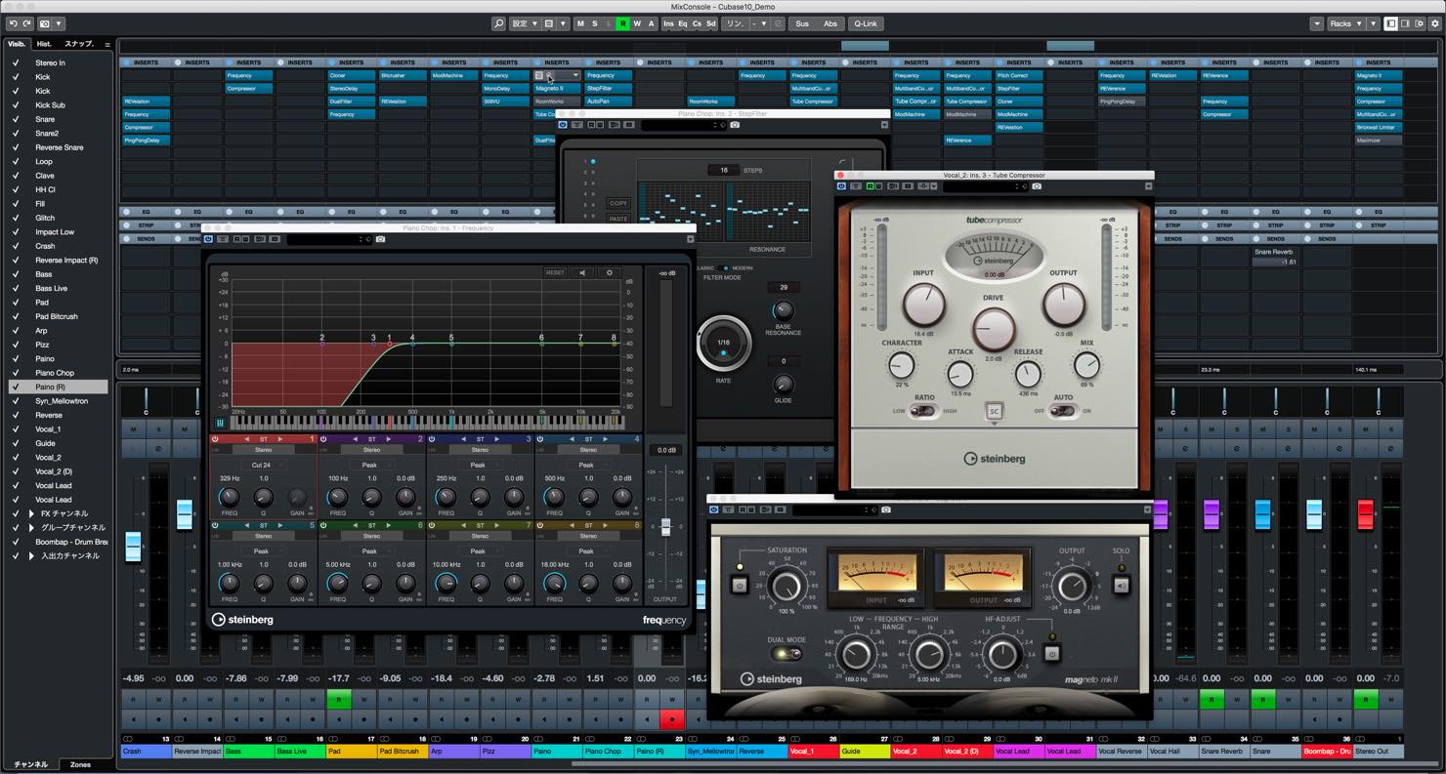Toggle the DUAL MODE switch on Magneto
1446x774 pixels.
(786, 653)
